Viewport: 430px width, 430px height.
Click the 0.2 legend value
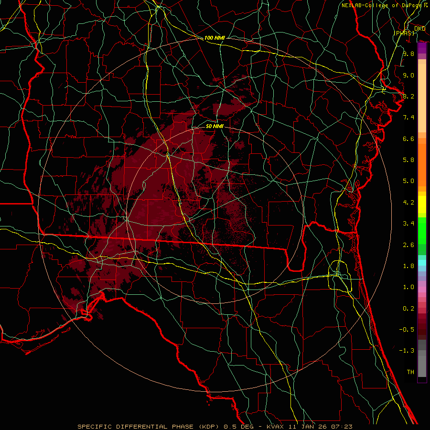408,309
